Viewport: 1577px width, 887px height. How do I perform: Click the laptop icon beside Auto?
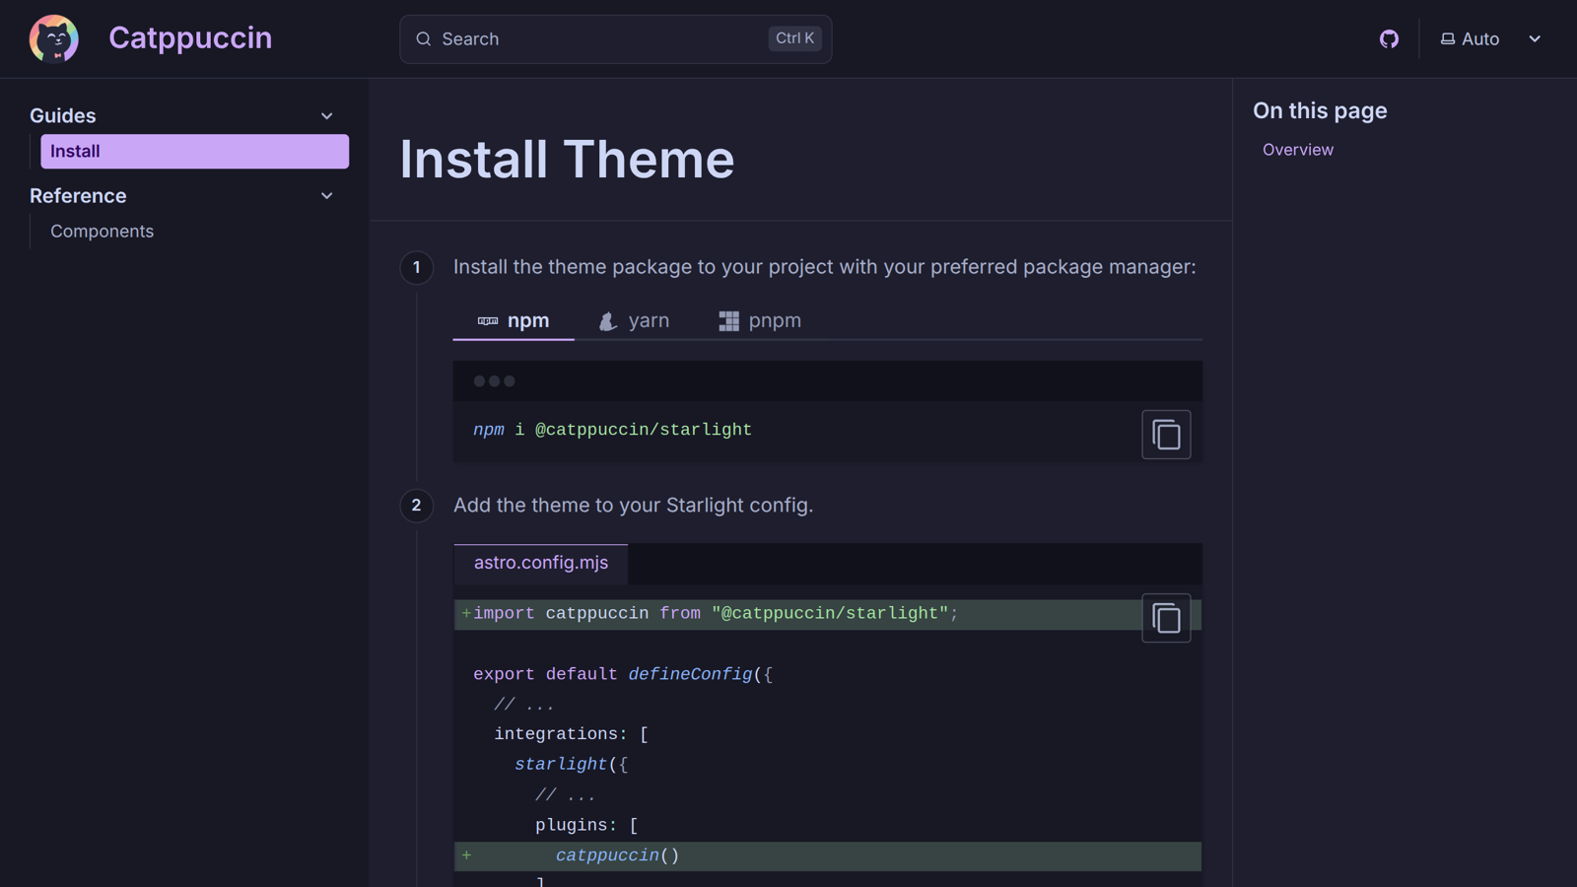[x=1448, y=39]
